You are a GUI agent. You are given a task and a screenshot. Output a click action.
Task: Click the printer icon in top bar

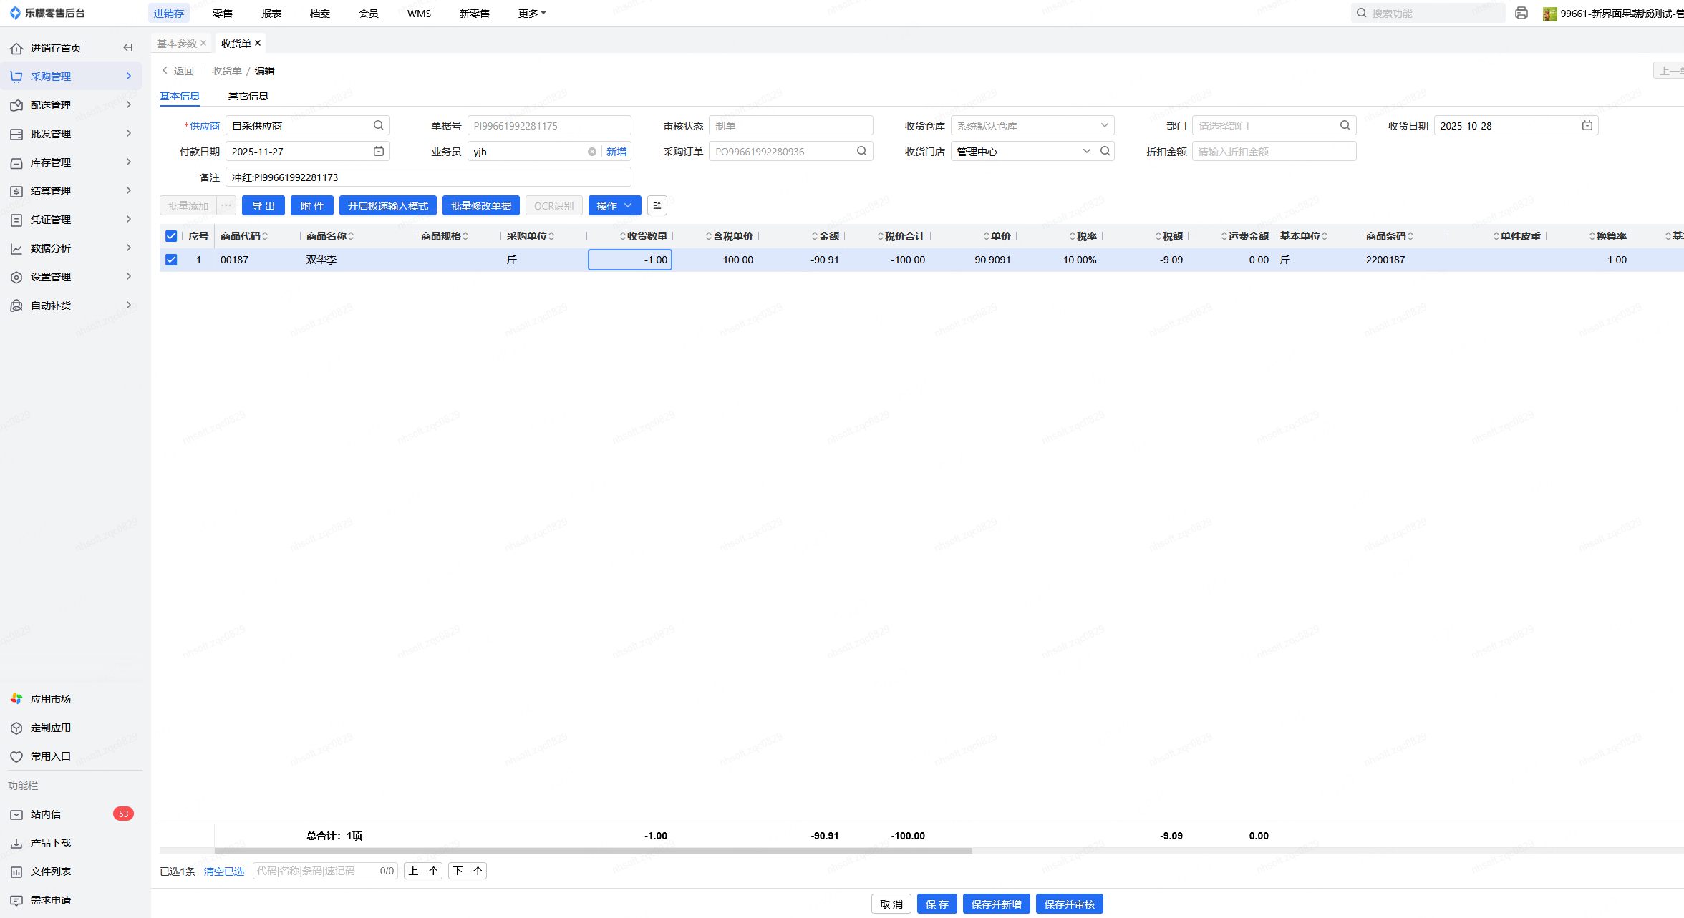tap(1521, 13)
